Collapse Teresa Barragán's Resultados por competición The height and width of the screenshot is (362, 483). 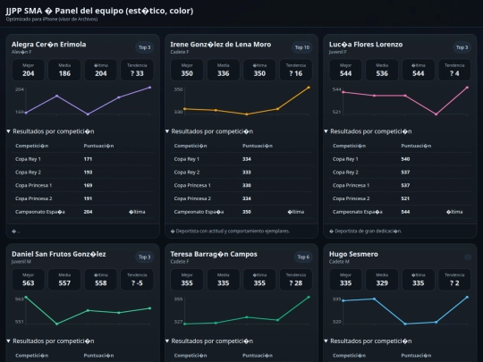[209, 341]
